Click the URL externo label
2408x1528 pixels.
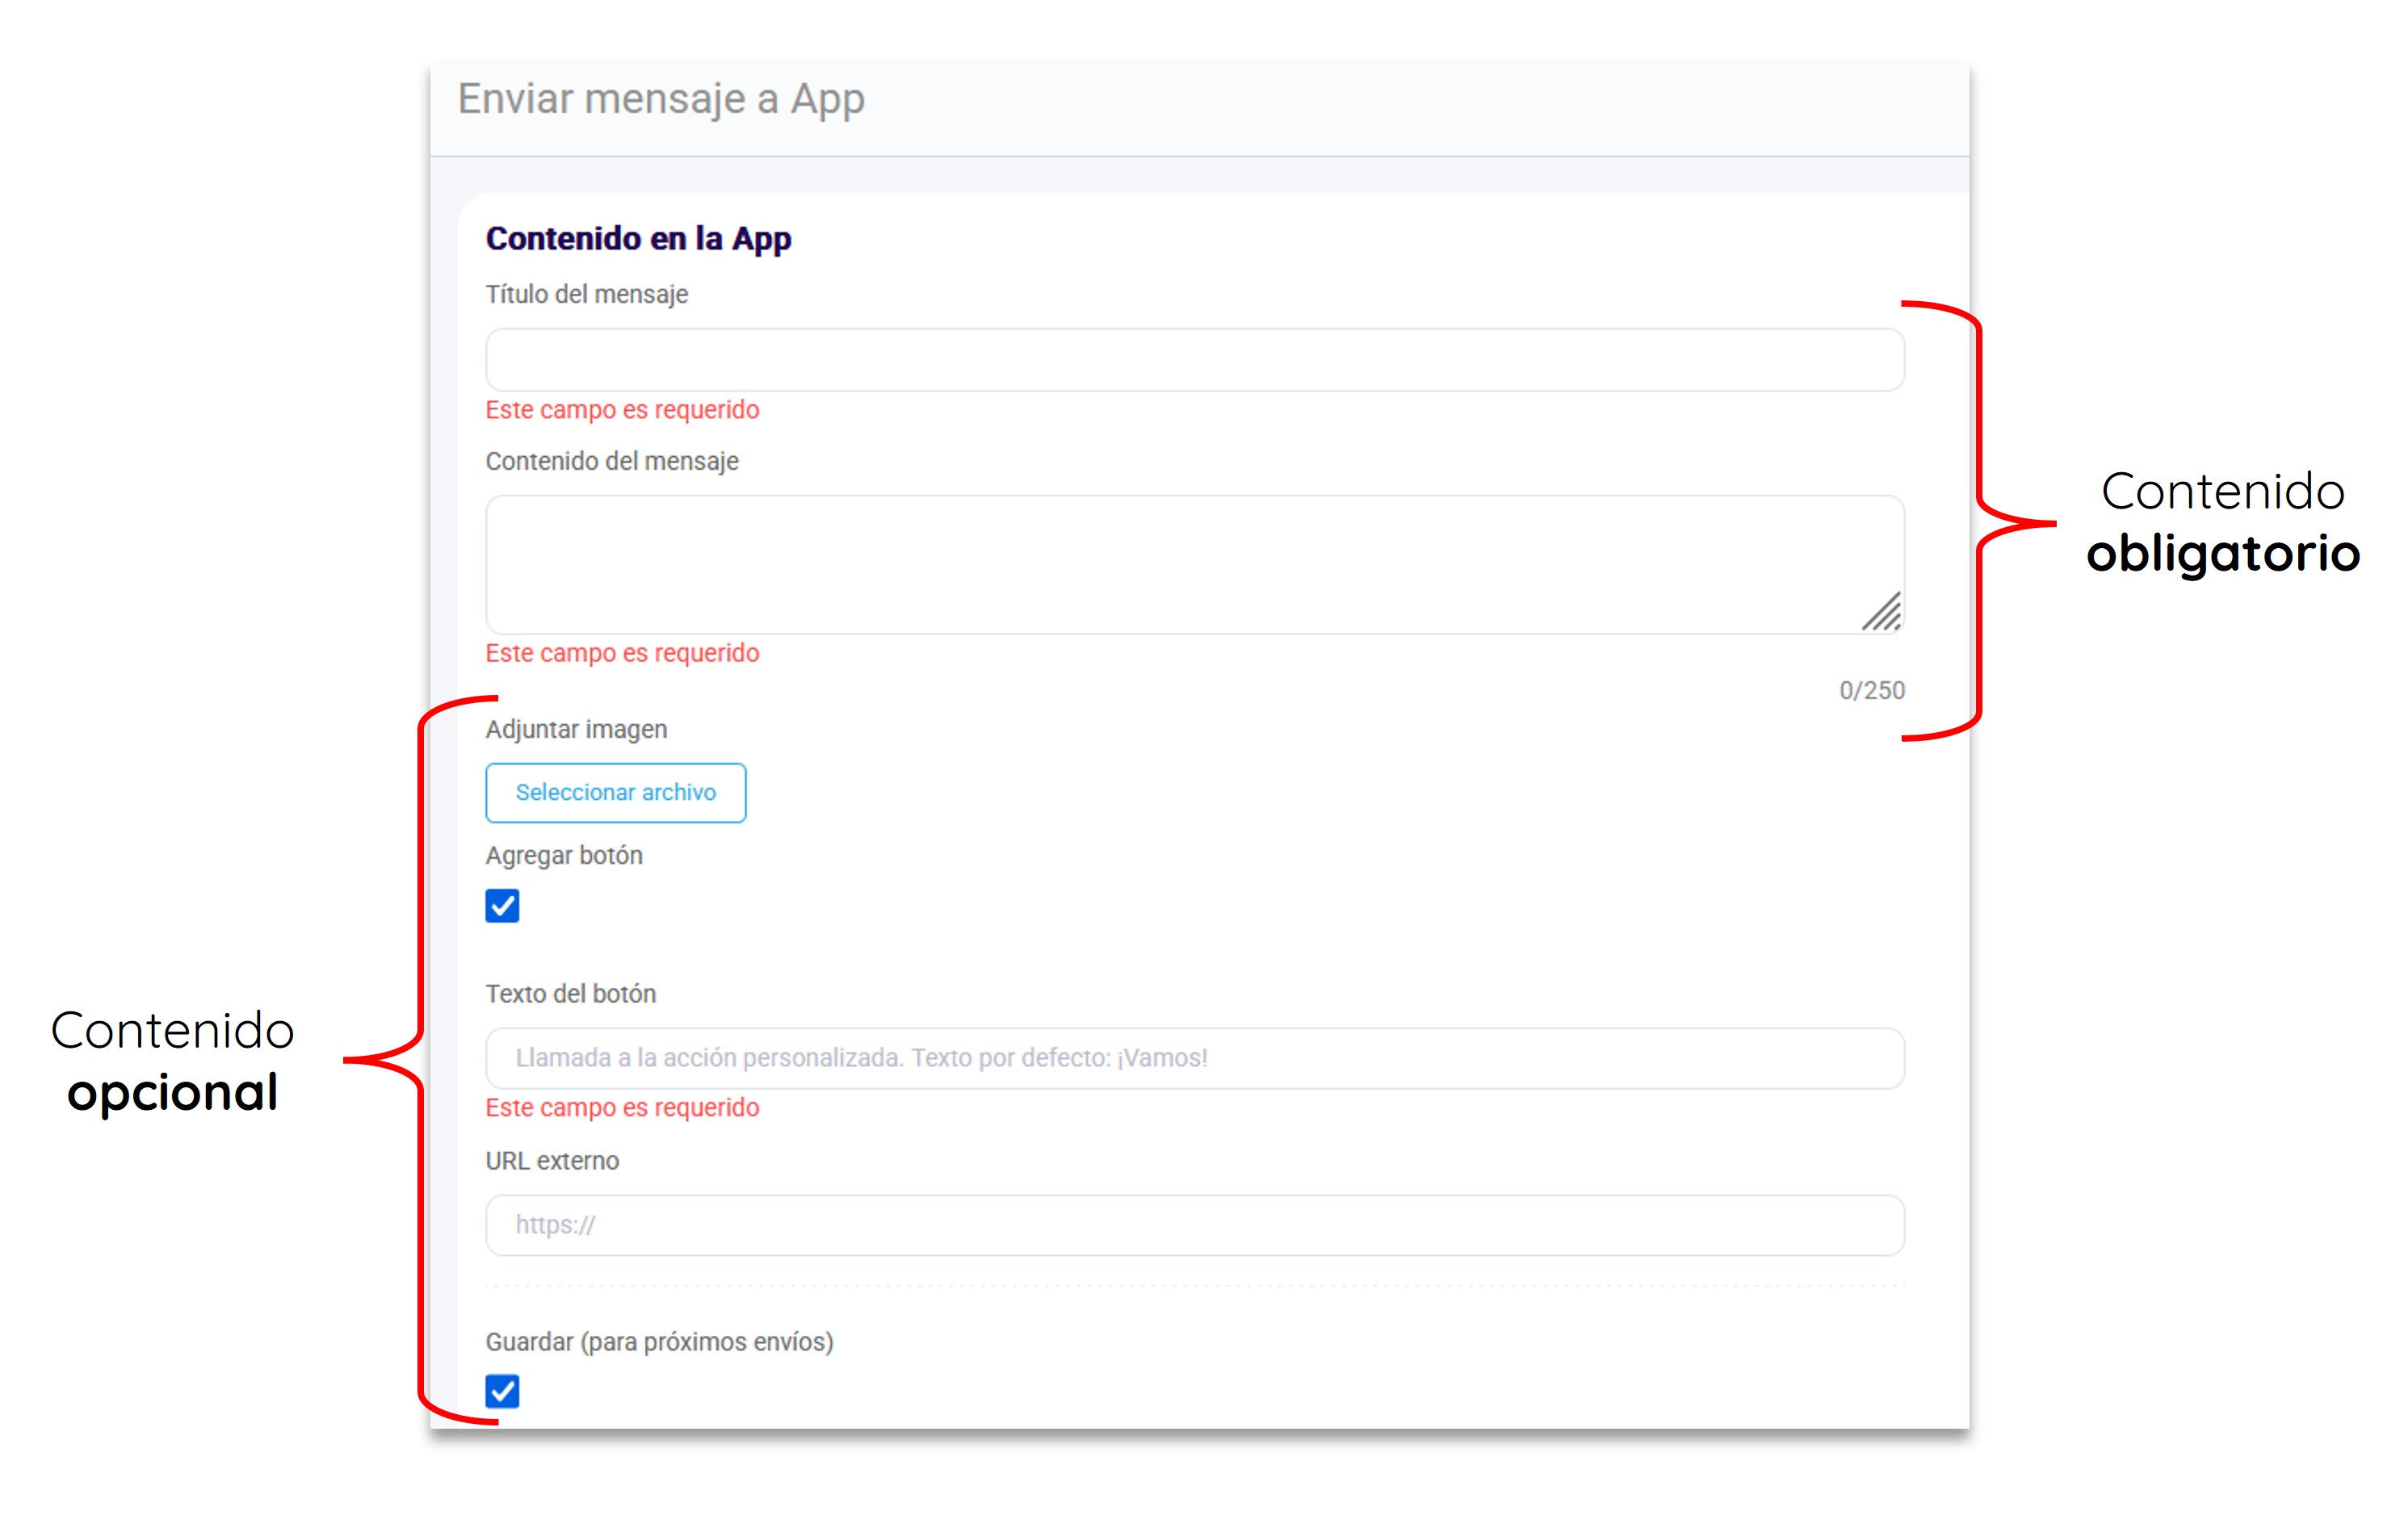552,1162
